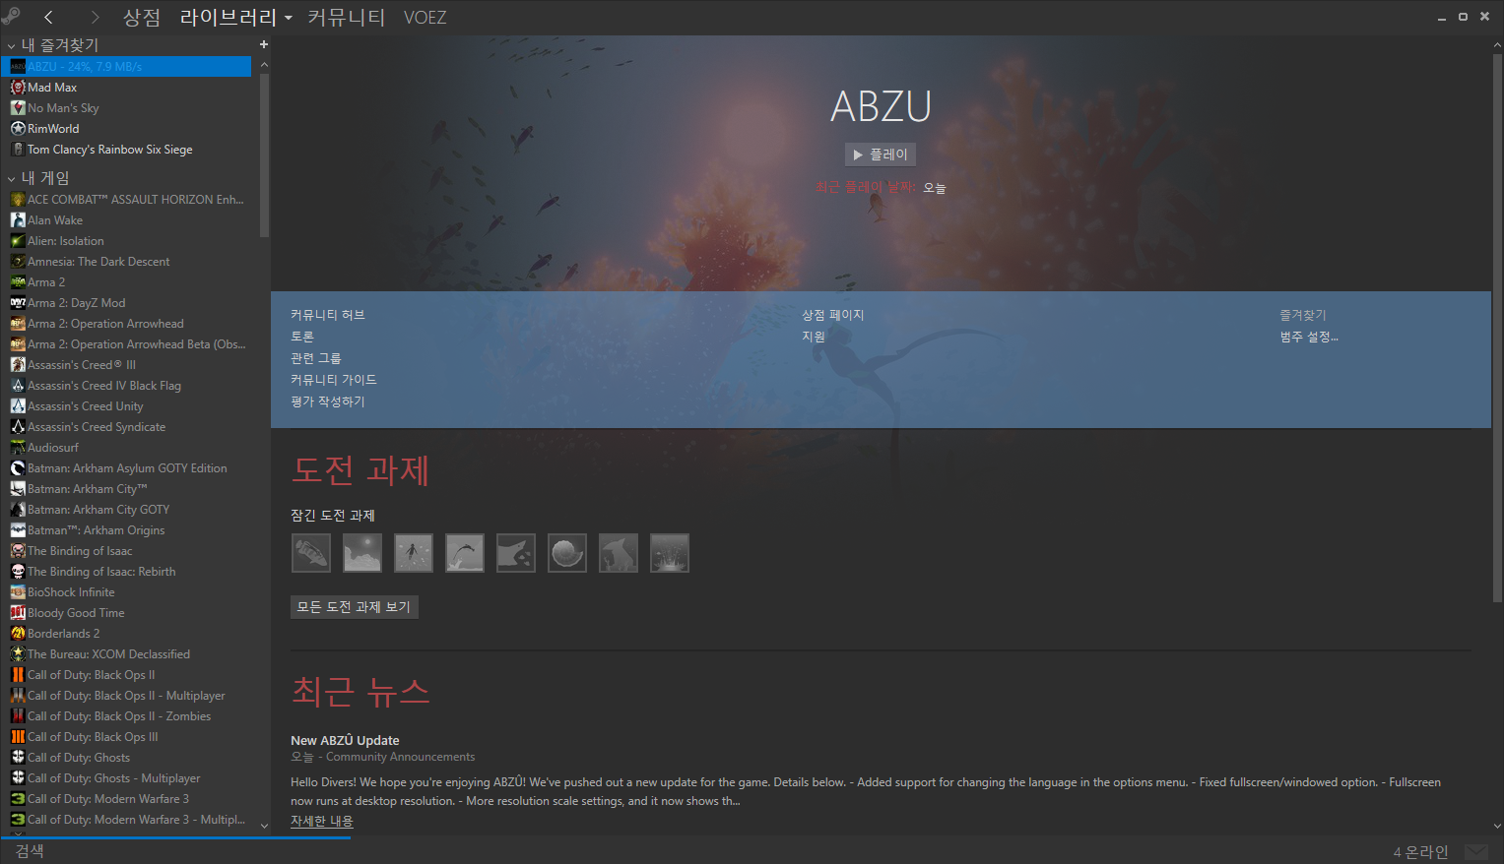The height and width of the screenshot is (864, 1504).
Task: Click the Call of Duty: Ghosts game icon
Action: (18, 758)
